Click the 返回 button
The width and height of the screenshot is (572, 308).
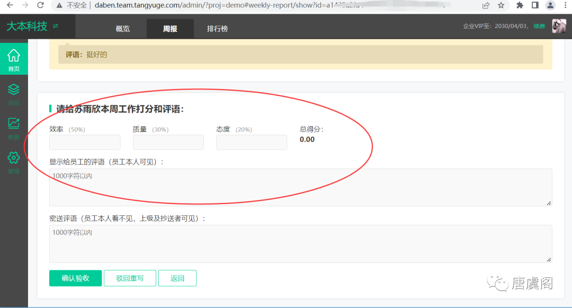pyautogui.click(x=177, y=278)
